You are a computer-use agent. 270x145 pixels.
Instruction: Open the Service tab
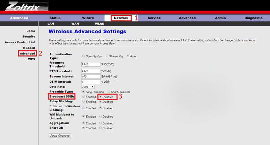pos(154,18)
